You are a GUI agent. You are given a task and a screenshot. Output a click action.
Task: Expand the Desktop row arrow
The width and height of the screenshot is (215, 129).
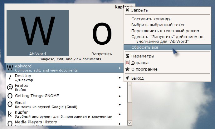click(120, 78)
